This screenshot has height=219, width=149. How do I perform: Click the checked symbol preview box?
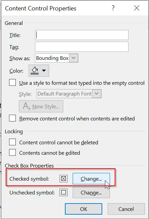click(x=64, y=179)
